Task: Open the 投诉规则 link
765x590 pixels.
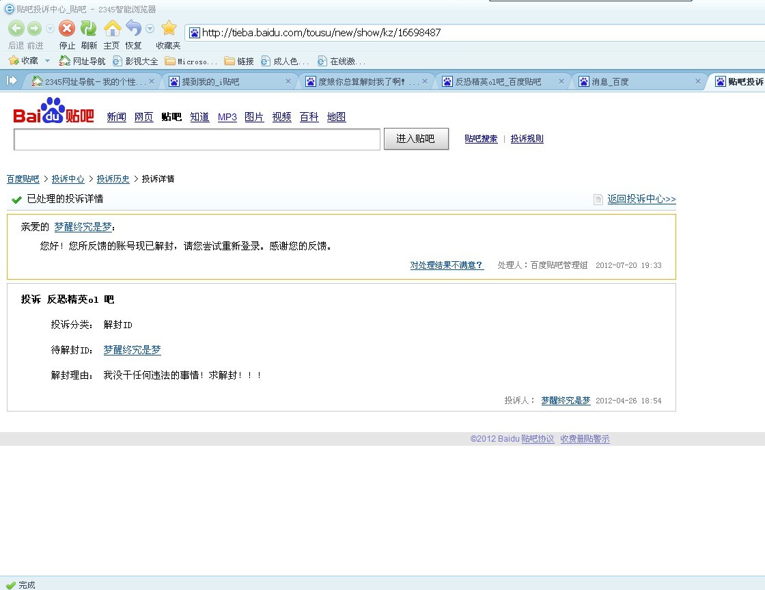Action: pyautogui.click(x=527, y=139)
